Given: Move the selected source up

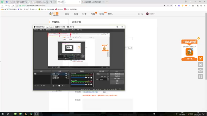Looking at the screenshot, I should pos(63,86).
